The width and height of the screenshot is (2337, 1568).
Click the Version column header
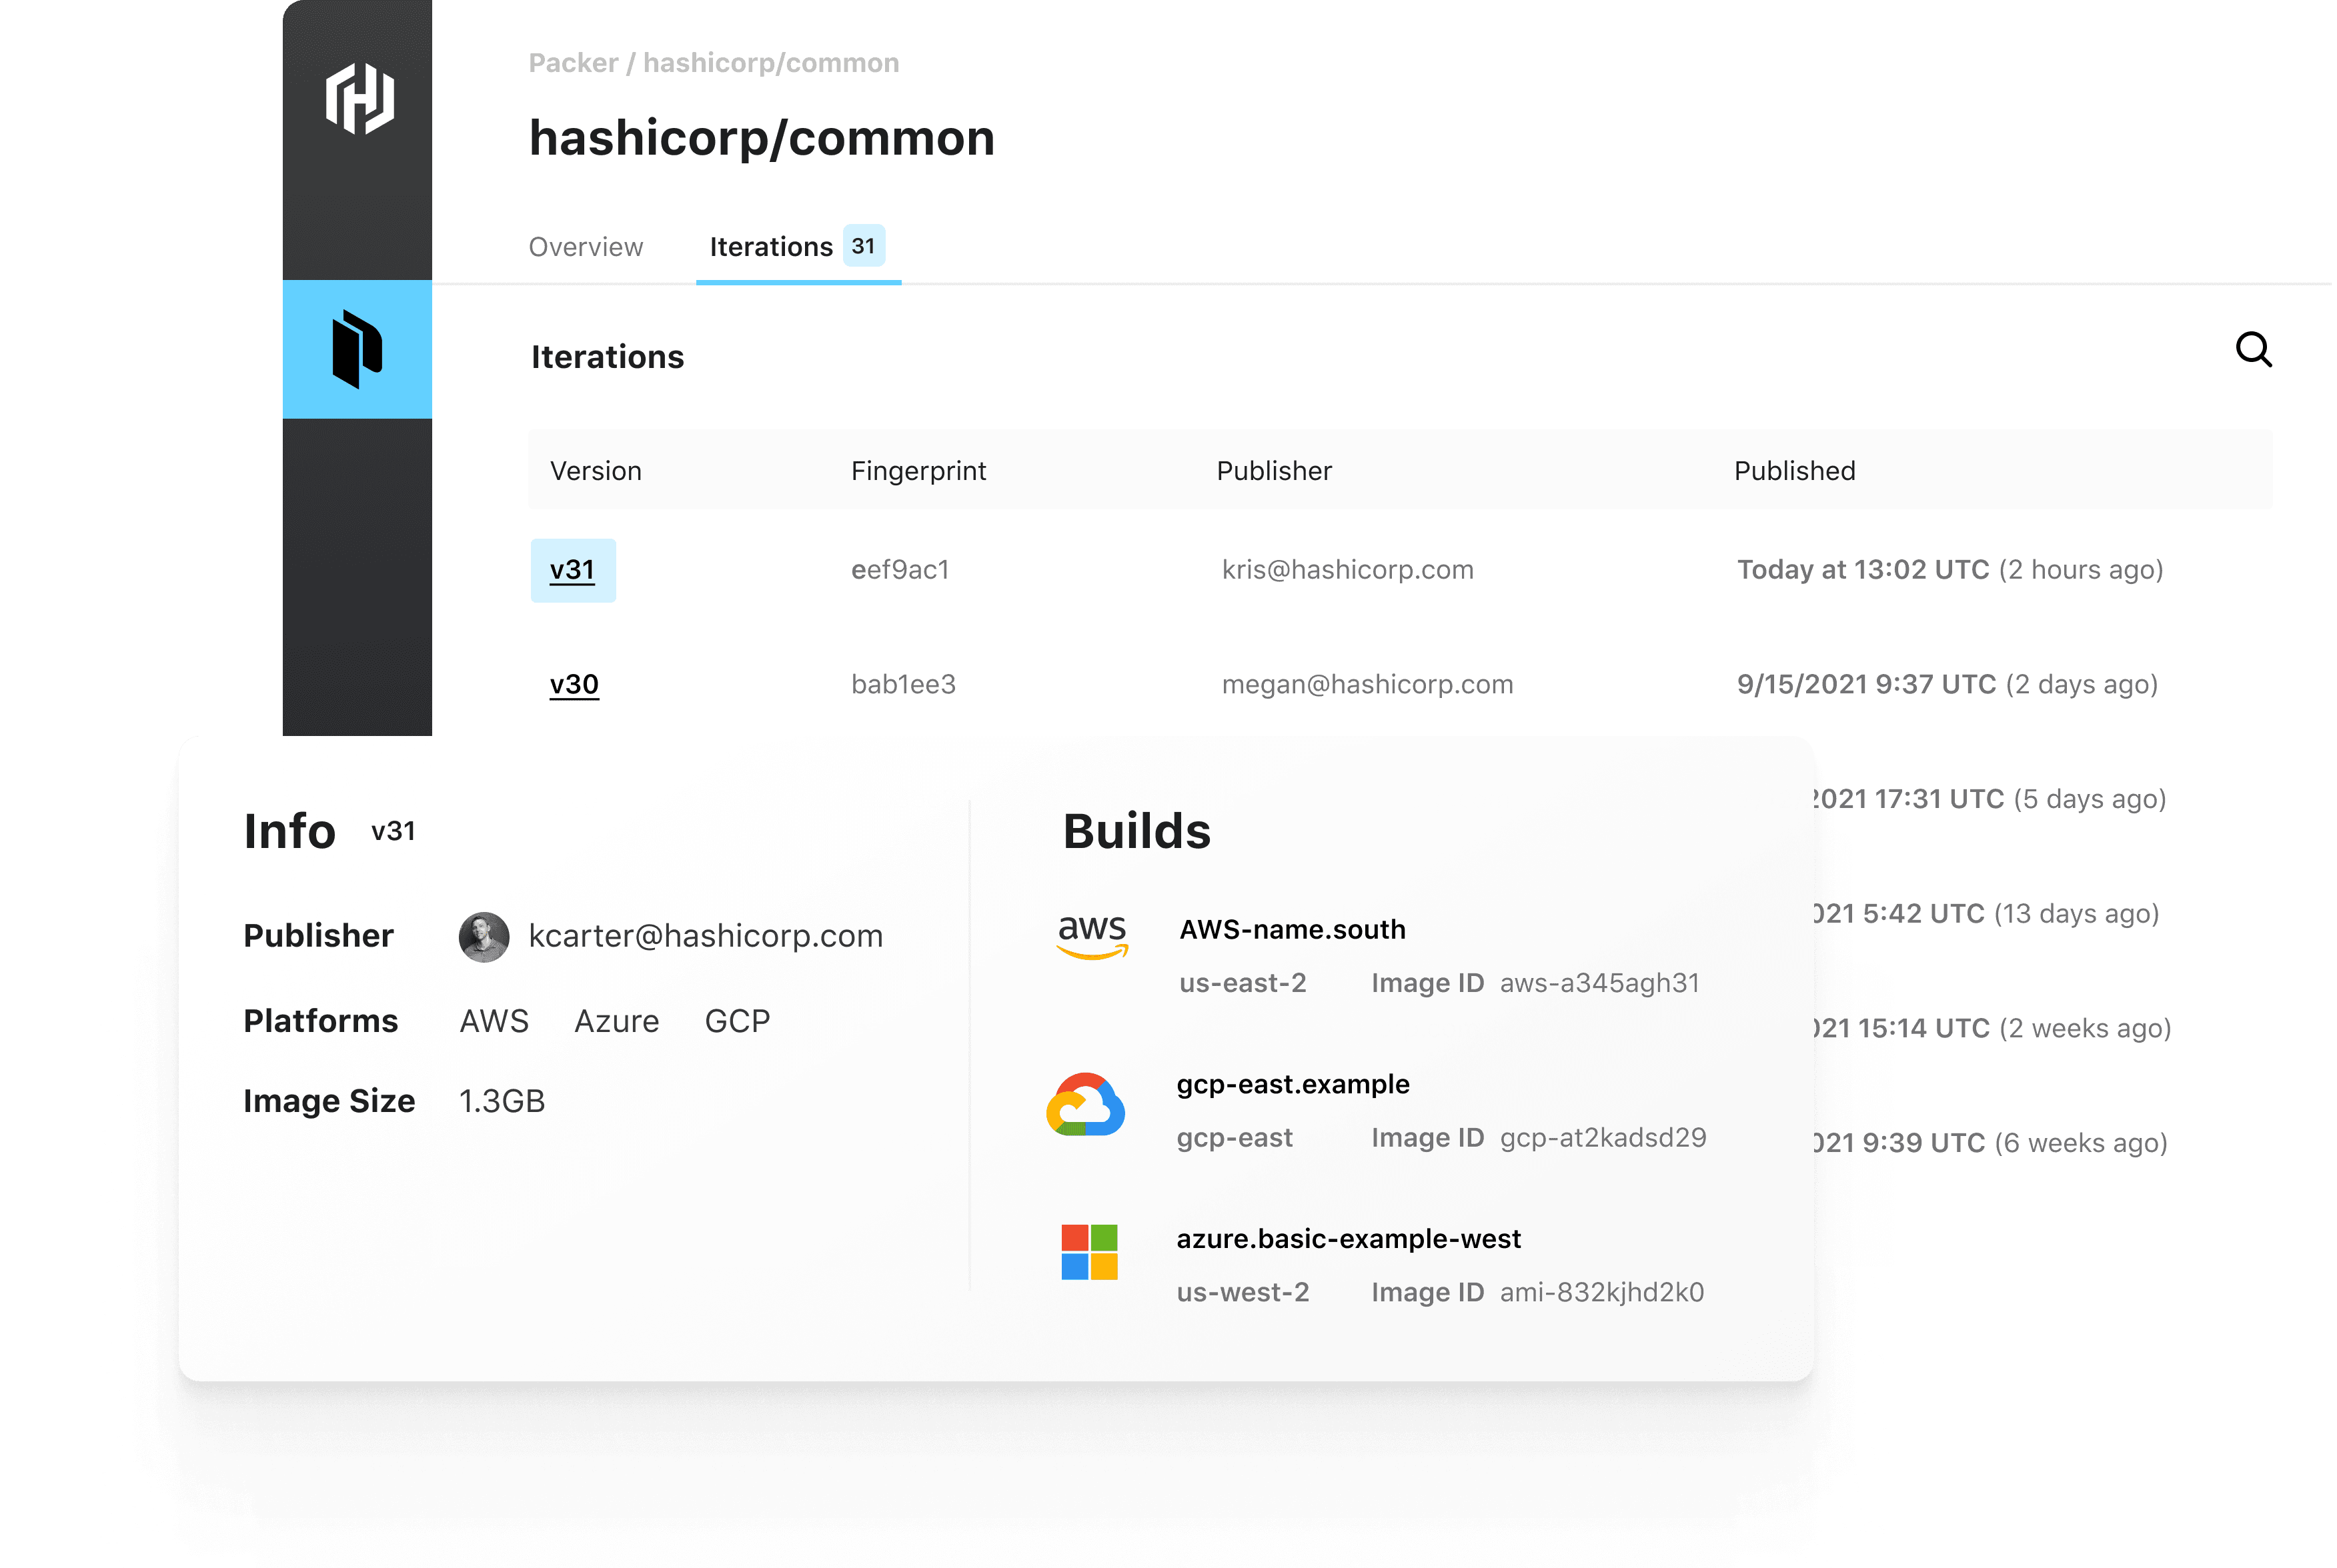(596, 471)
